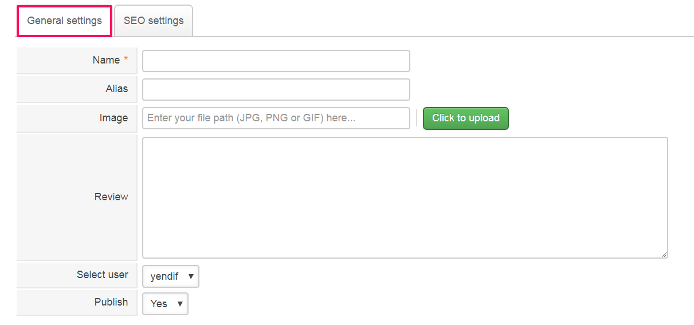Click into the Alias input box
This screenshot has width=694, height=325.
point(276,90)
